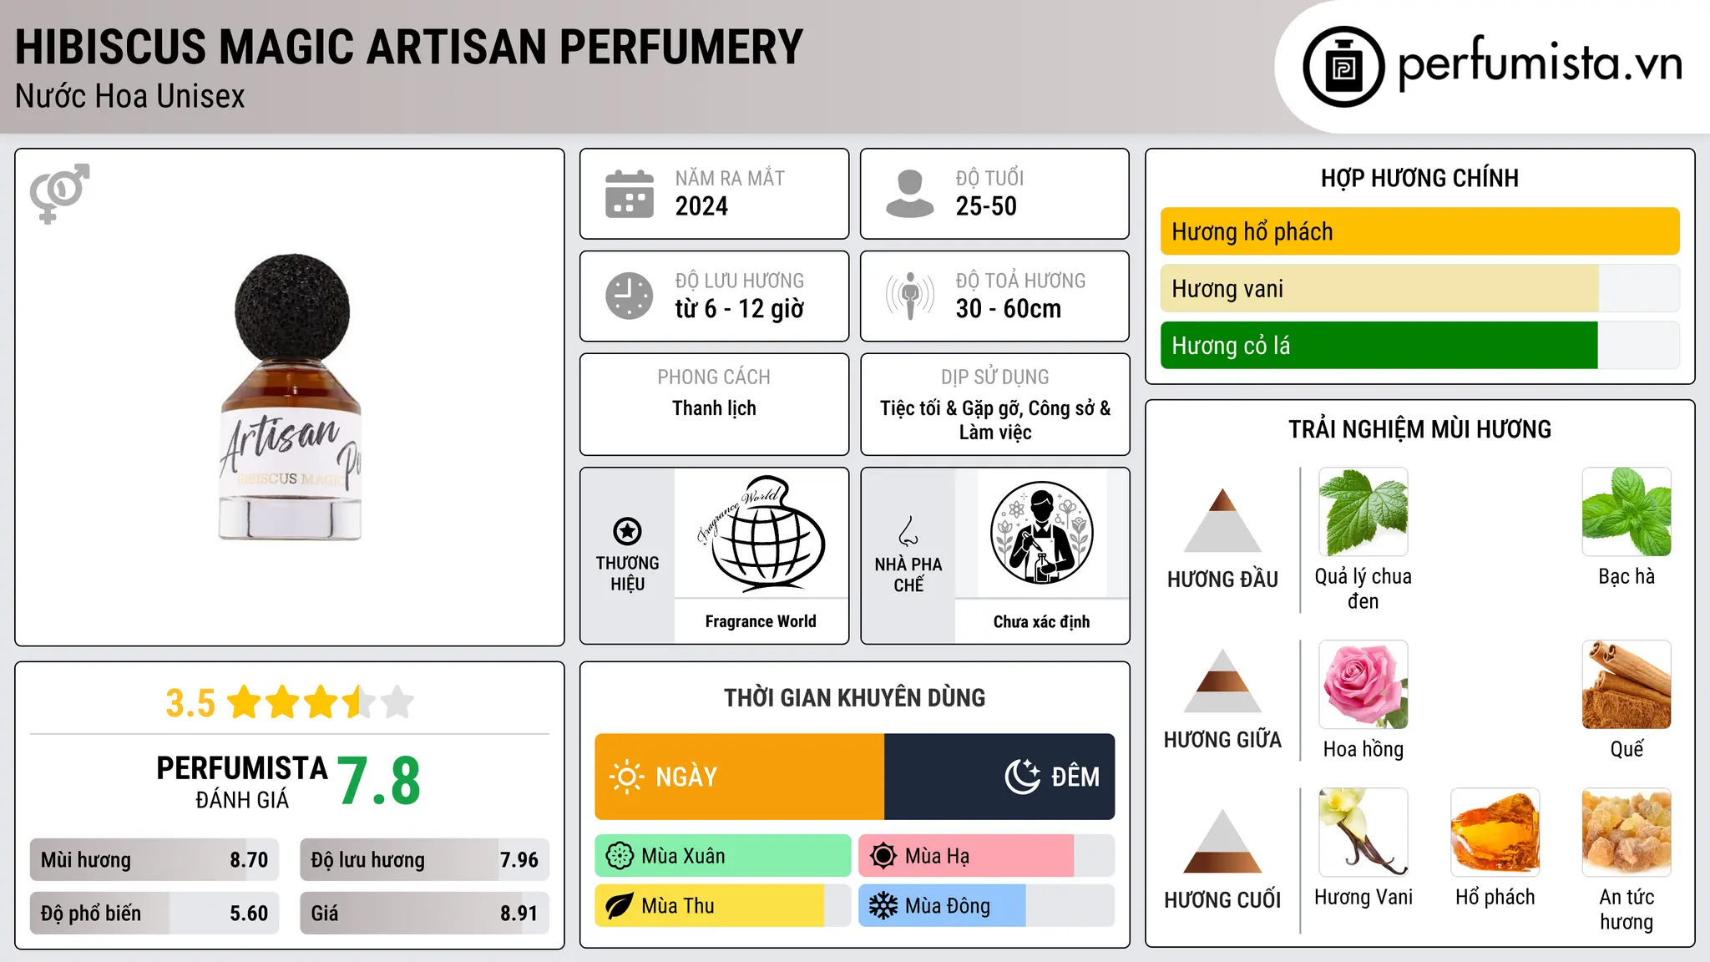Click the Hương hổ phách accord bar
This screenshot has width=1710, height=962.
[x=1420, y=231]
